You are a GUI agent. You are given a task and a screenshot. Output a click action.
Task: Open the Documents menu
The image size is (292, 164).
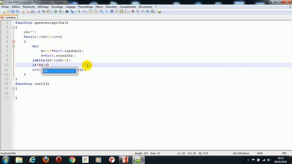coord(145,7)
